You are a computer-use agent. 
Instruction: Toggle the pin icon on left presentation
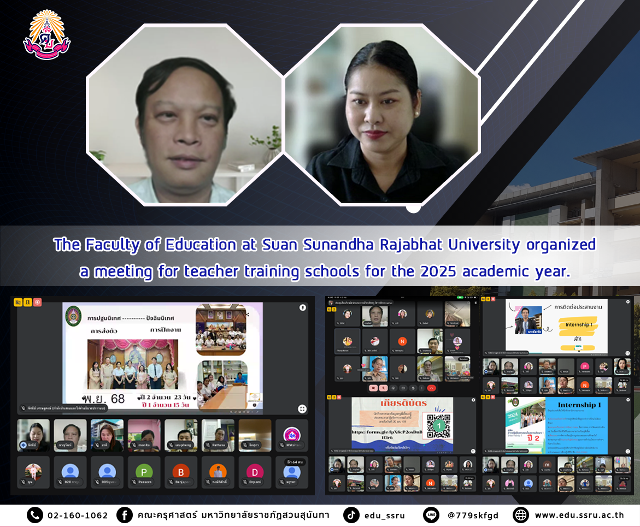coord(302,307)
